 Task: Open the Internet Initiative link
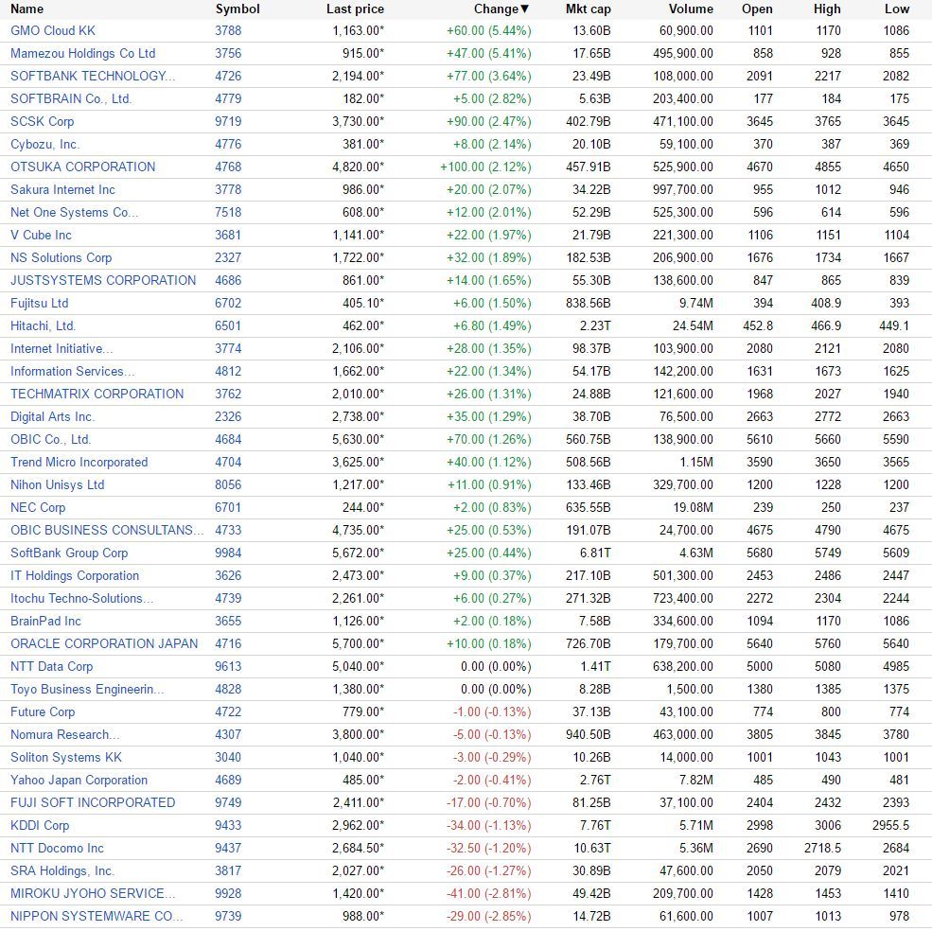62,348
